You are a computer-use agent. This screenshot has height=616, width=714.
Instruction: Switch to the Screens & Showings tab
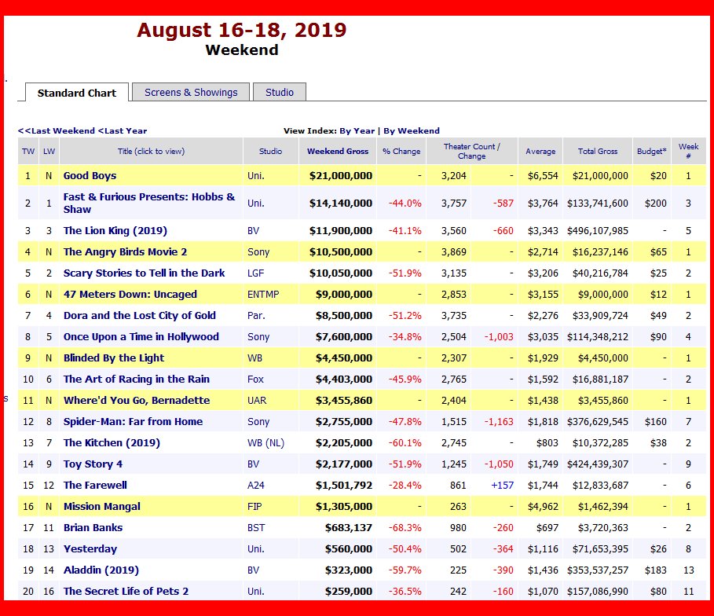click(x=191, y=92)
